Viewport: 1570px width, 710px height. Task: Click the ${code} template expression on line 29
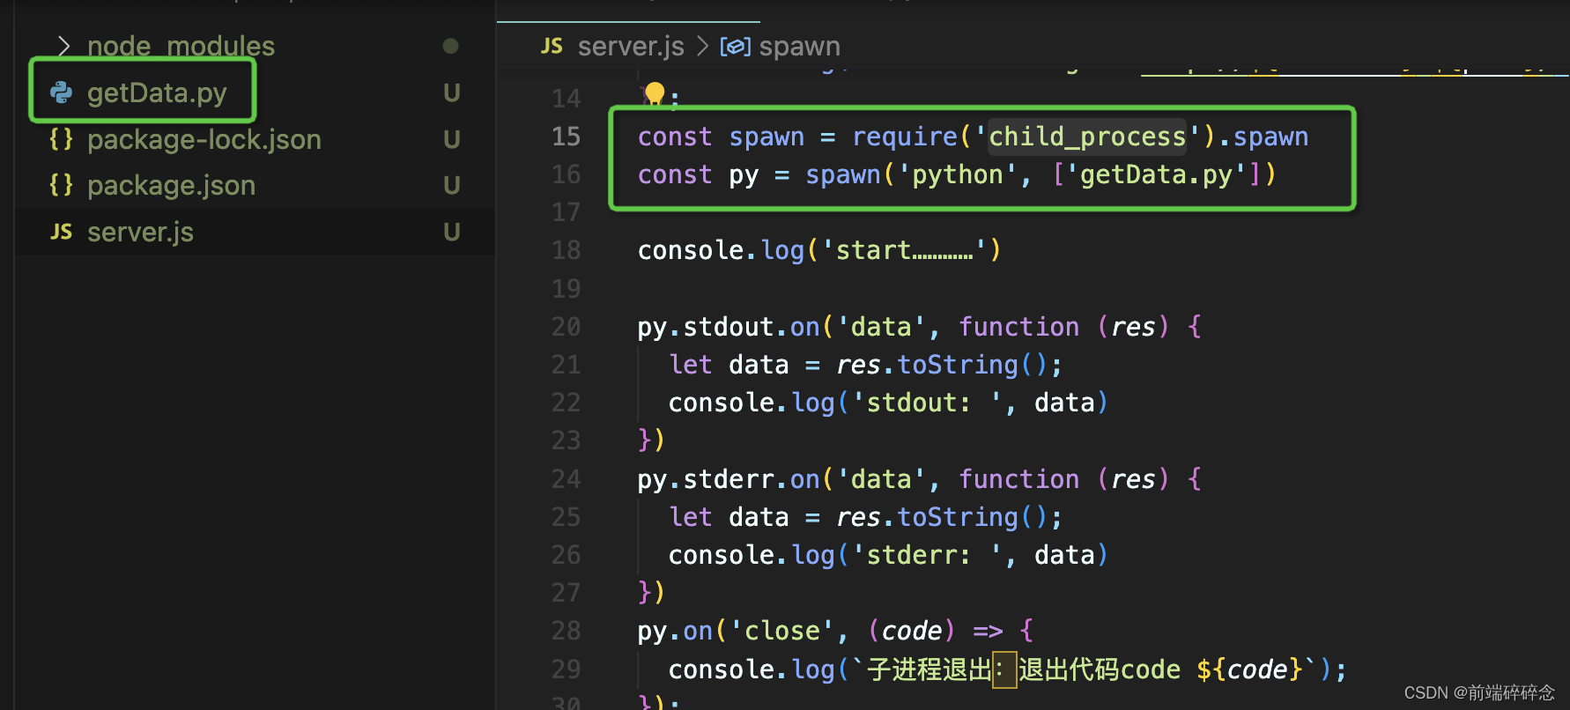[x=1249, y=669]
